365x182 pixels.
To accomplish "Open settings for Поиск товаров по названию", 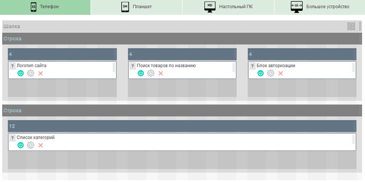I will click(151, 73).
